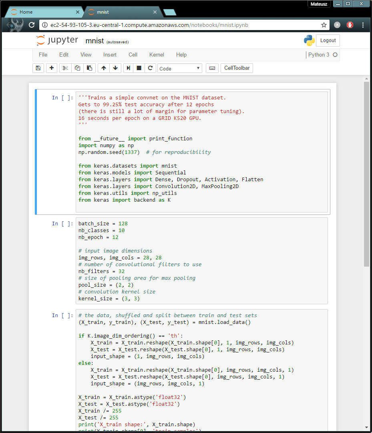Image resolution: width=372 pixels, height=433 pixels.
Task: Copy selected cells using the toolbar icon
Action: click(x=77, y=68)
